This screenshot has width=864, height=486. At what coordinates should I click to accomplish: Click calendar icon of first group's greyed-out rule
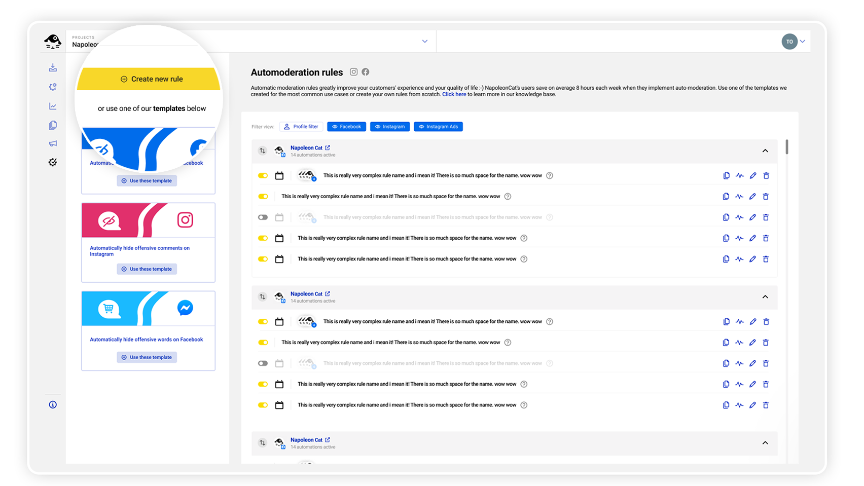pyautogui.click(x=279, y=217)
